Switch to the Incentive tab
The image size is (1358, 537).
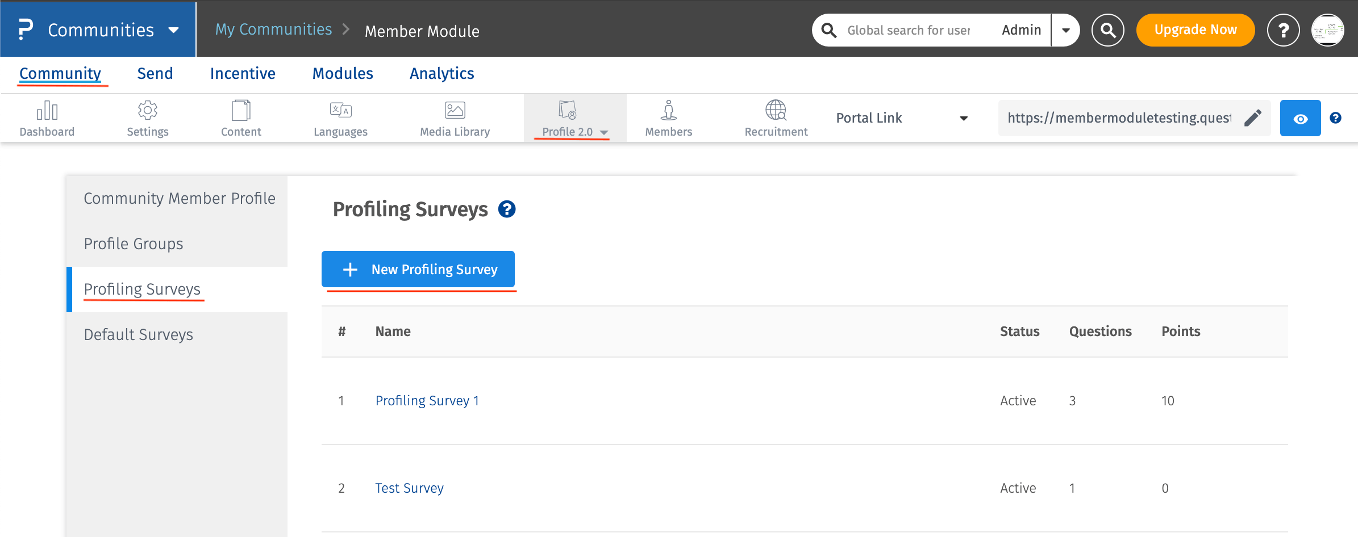point(243,73)
